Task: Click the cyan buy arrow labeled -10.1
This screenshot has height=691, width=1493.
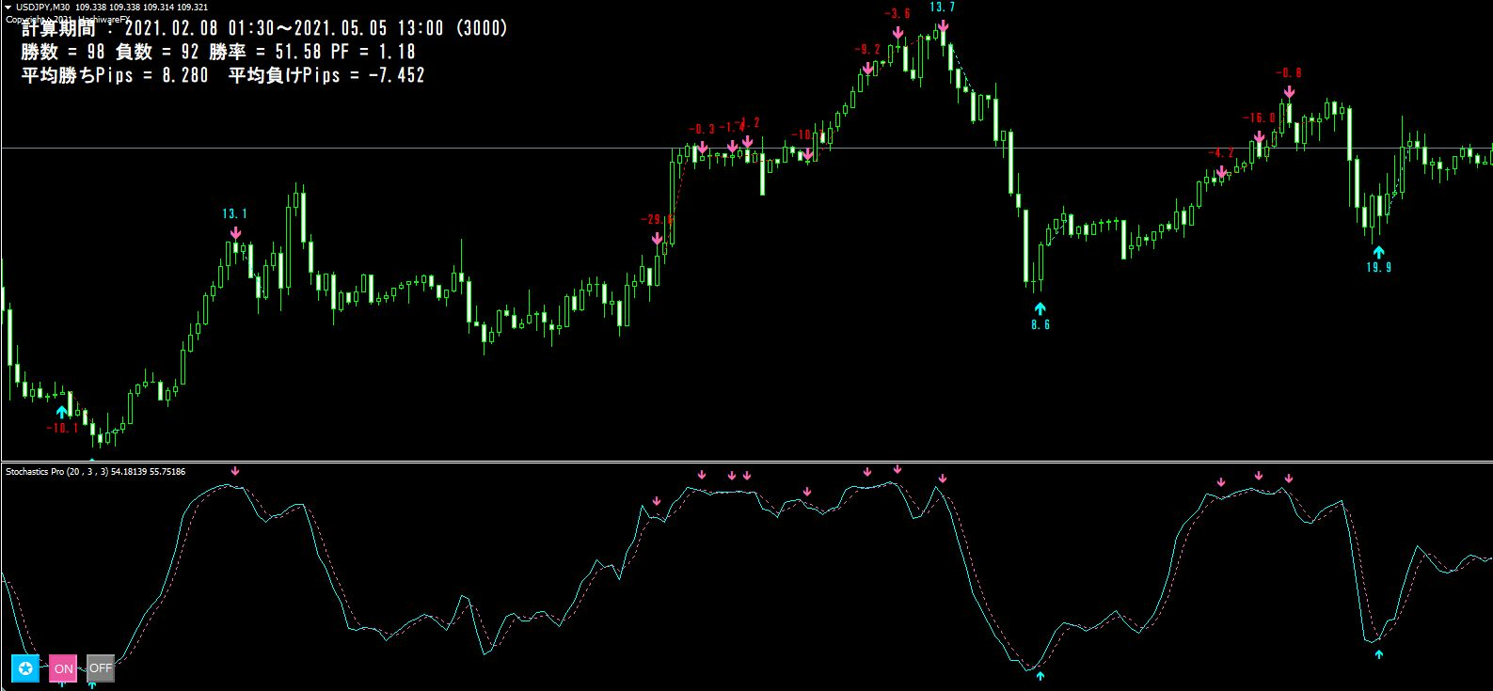Action: [62, 412]
